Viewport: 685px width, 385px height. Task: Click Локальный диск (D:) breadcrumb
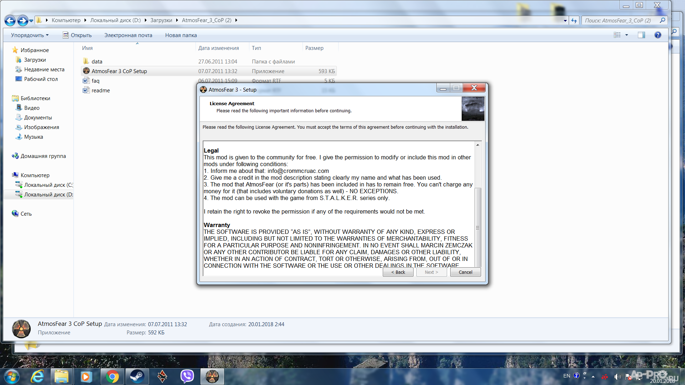[115, 20]
